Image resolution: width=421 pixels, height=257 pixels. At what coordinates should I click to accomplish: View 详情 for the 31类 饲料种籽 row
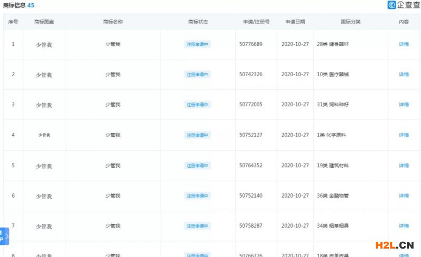pos(404,105)
